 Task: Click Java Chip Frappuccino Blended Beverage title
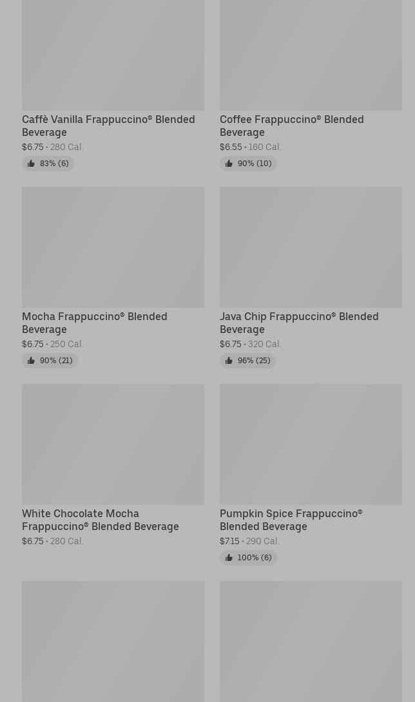(x=299, y=323)
